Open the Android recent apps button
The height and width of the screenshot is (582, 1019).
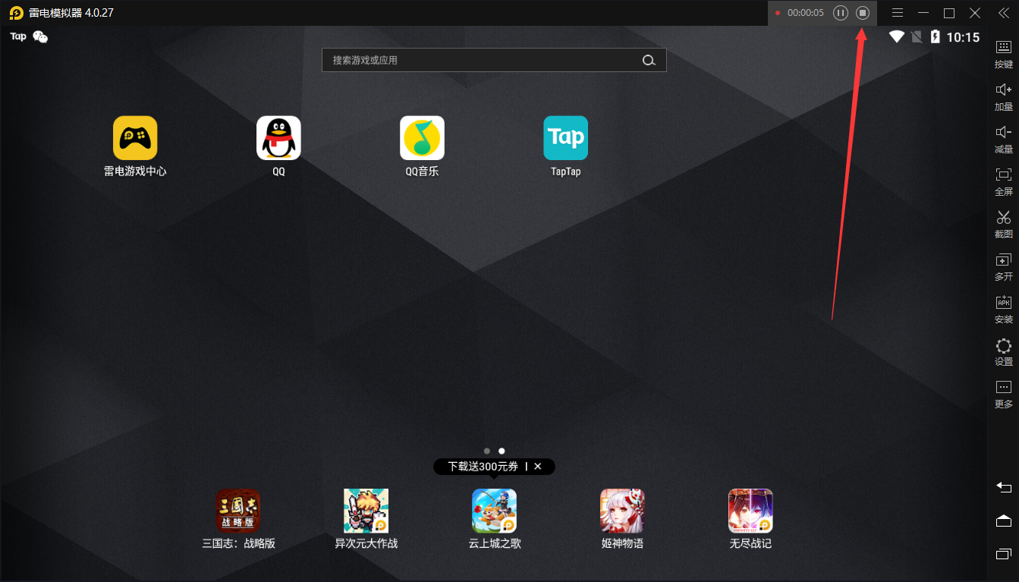coord(1004,554)
